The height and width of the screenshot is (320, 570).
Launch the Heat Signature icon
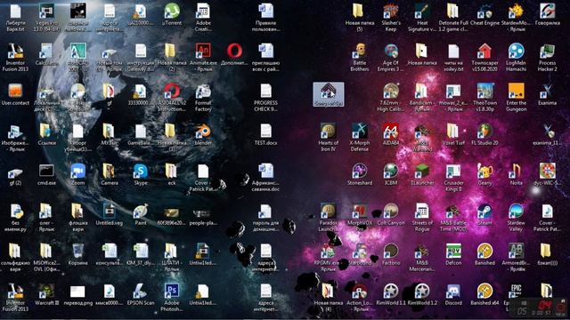click(x=422, y=18)
